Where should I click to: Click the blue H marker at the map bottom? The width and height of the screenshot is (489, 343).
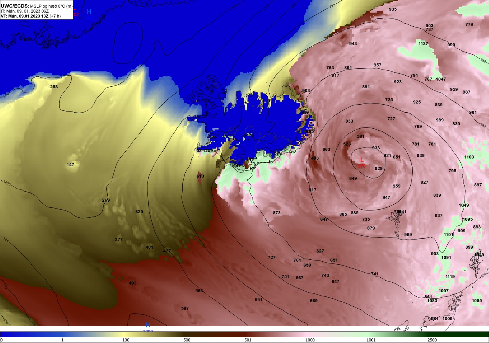(148, 325)
